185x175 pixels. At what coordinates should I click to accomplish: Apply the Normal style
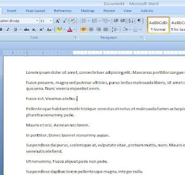tap(158, 25)
